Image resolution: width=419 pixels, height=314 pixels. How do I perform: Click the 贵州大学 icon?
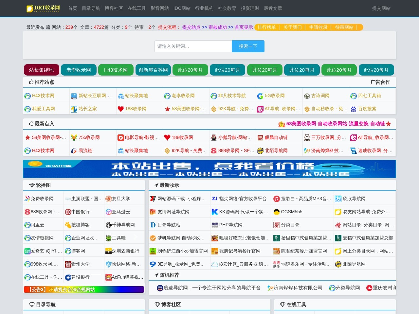pos(68,264)
